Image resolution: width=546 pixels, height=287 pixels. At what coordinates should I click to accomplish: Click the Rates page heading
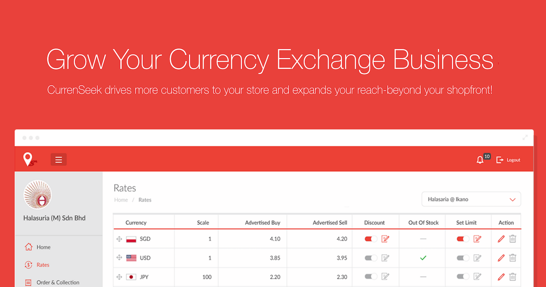(125, 188)
